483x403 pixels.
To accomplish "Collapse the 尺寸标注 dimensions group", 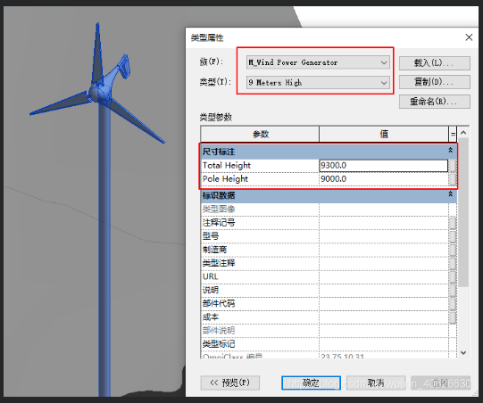I will point(450,150).
